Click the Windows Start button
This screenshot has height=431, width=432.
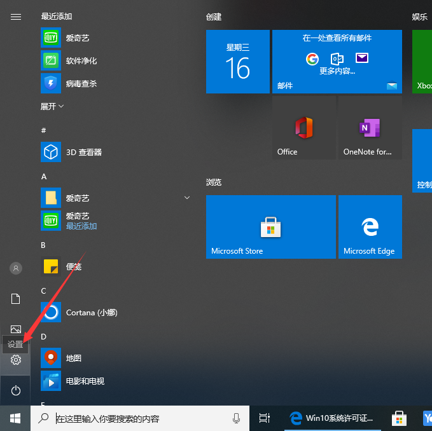(x=15, y=418)
